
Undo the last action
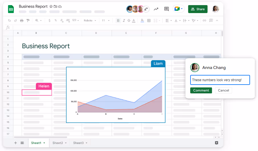point(9,20)
